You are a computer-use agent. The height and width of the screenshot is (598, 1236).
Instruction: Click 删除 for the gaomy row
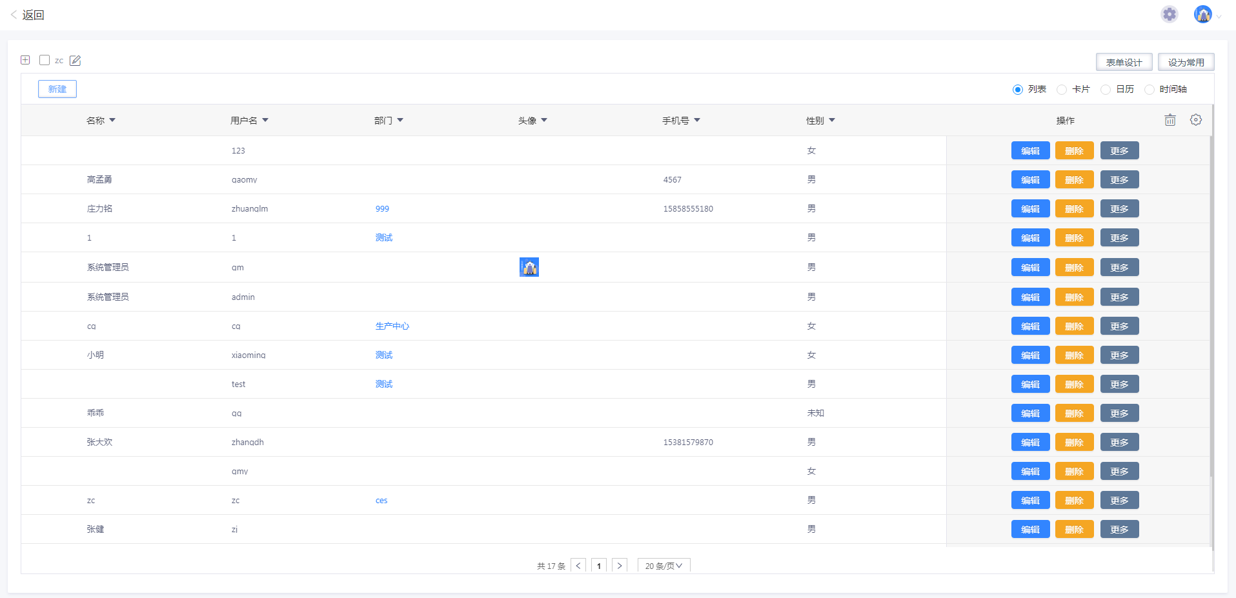tap(1074, 179)
